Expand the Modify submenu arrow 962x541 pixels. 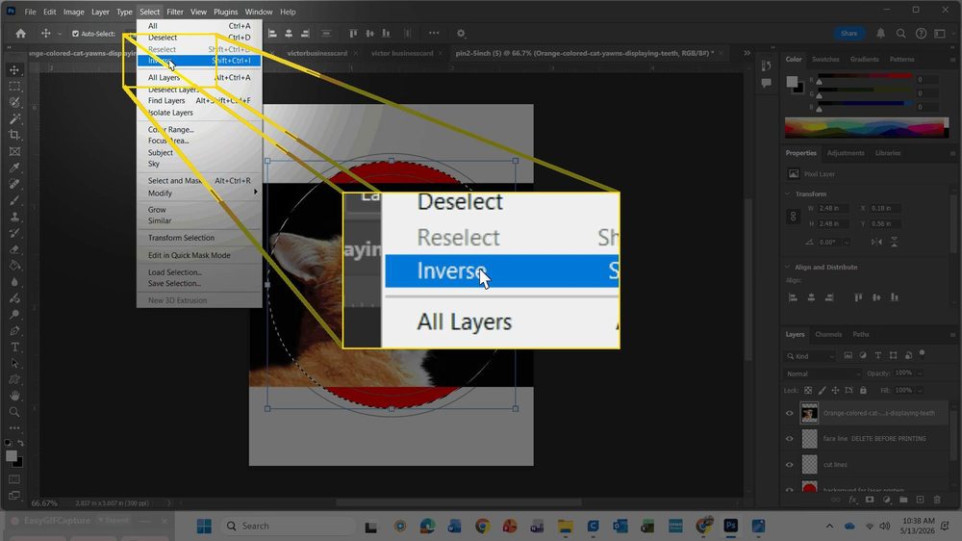click(255, 193)
